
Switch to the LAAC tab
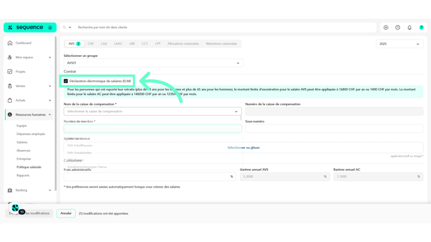118,44
